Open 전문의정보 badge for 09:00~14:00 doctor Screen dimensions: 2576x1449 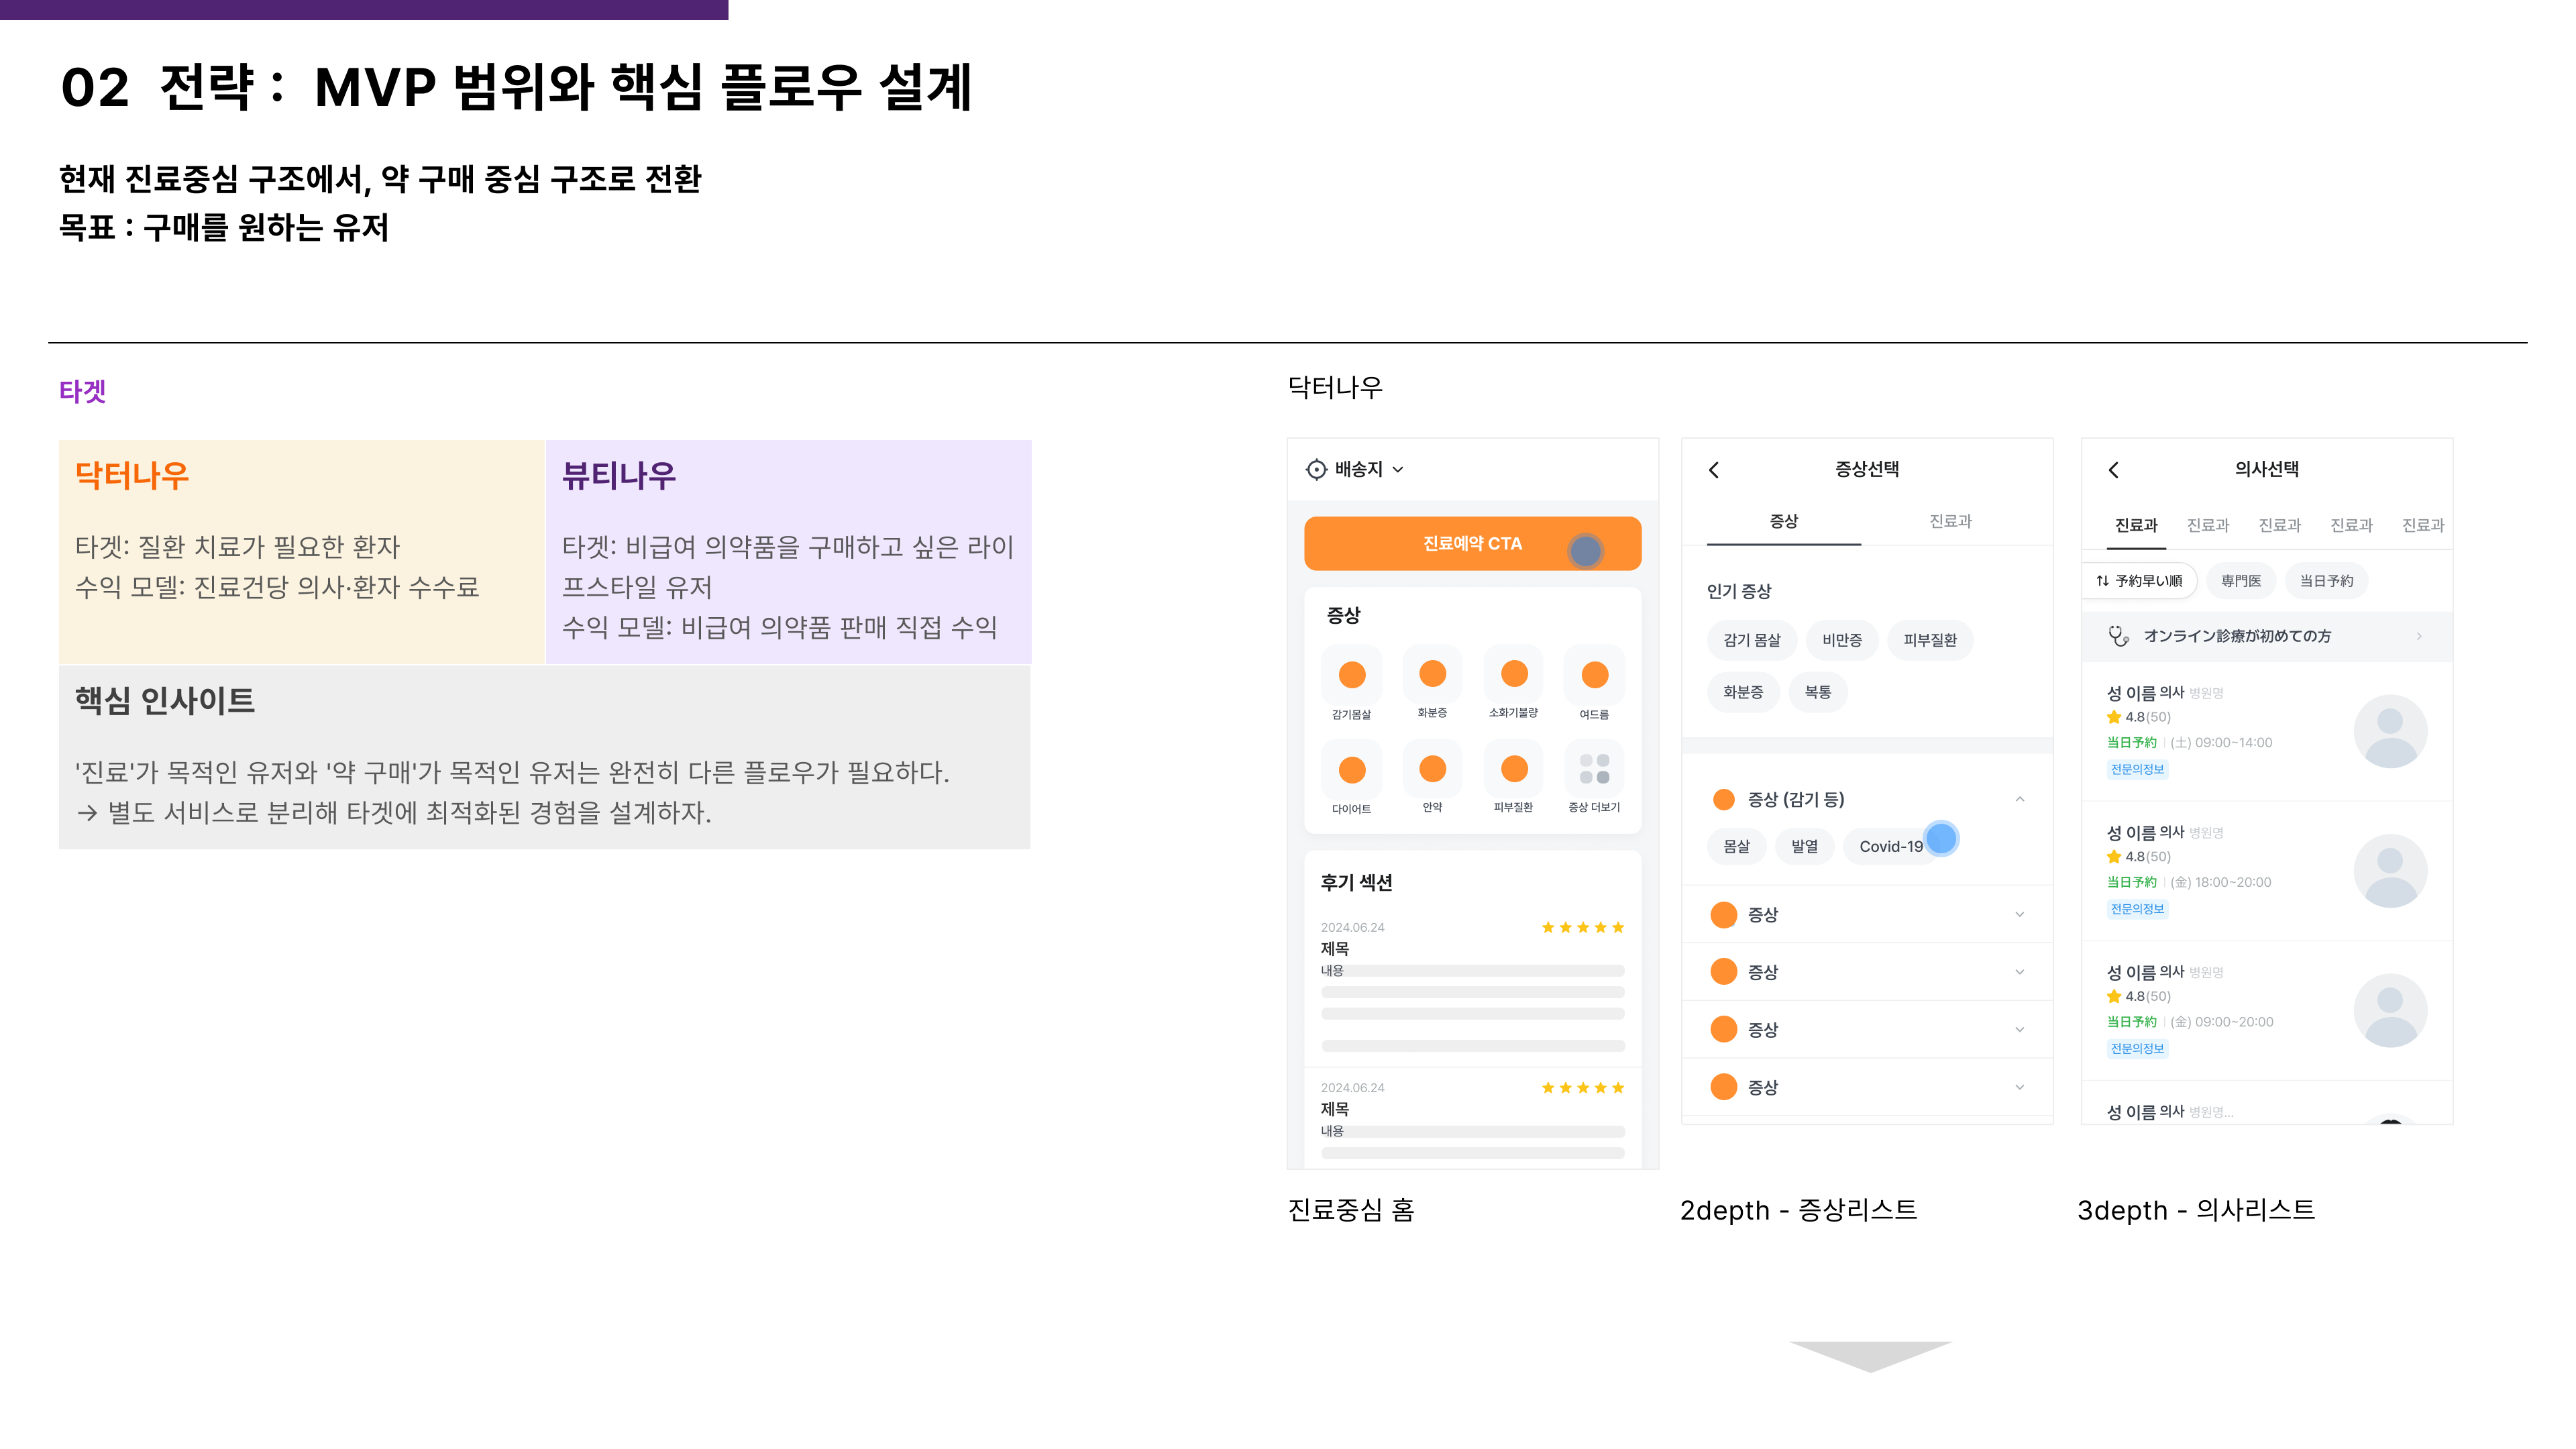click(2137, 769)
